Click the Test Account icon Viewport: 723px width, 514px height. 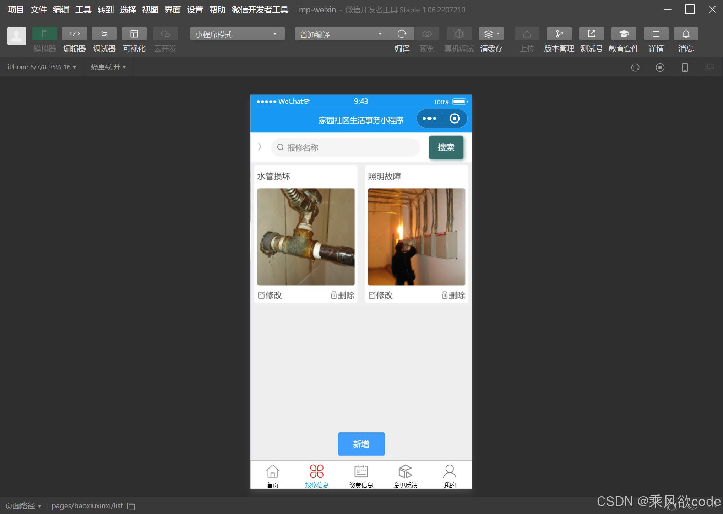591,34
